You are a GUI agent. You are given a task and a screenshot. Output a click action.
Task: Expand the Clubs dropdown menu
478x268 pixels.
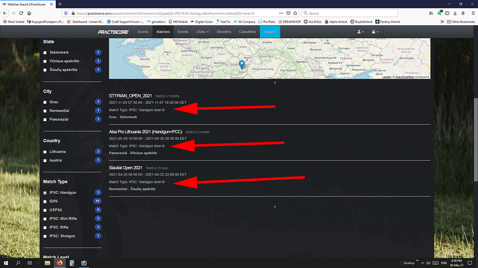tap(202, 32)
